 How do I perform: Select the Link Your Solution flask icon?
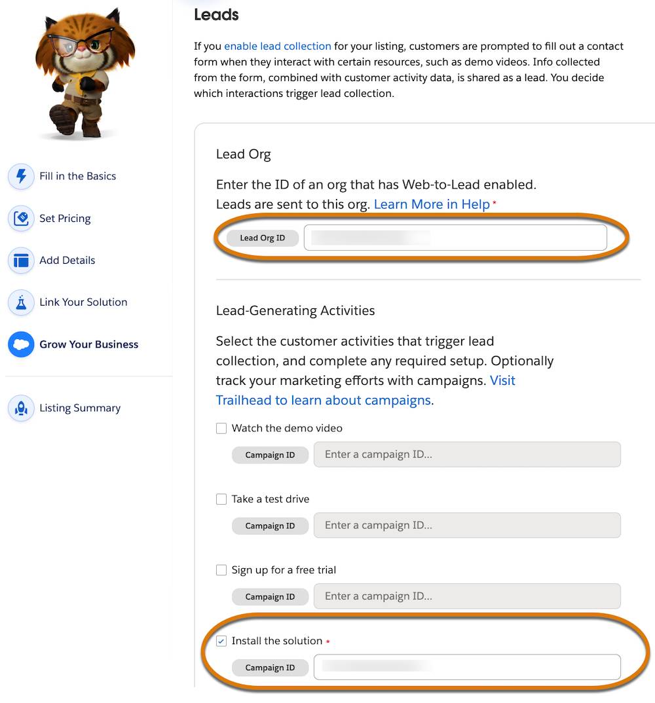(x=20, y=302)
